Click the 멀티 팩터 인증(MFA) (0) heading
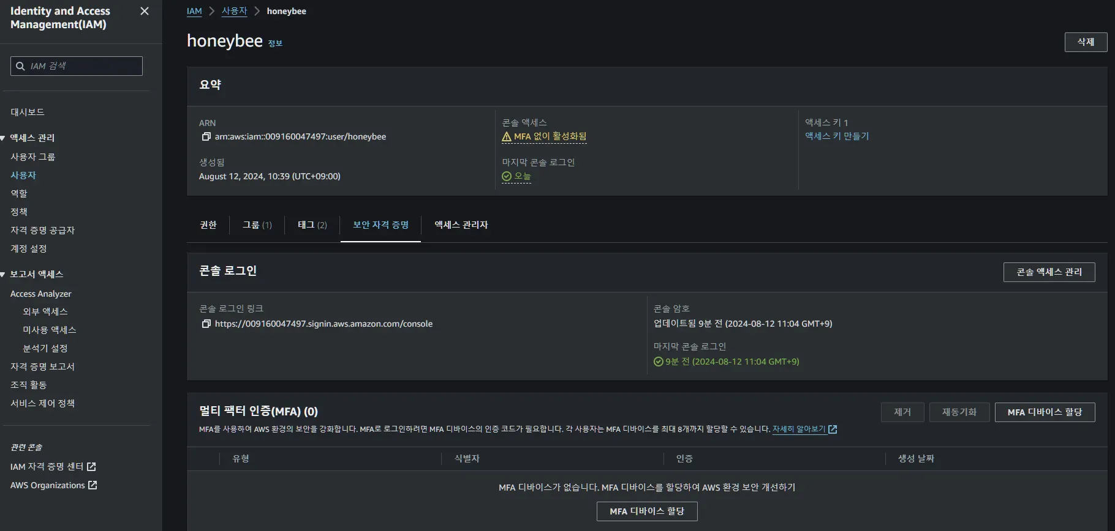 259,412
